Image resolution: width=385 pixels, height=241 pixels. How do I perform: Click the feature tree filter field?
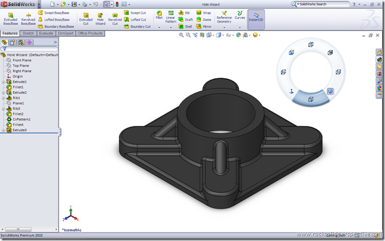click(29, 49)
